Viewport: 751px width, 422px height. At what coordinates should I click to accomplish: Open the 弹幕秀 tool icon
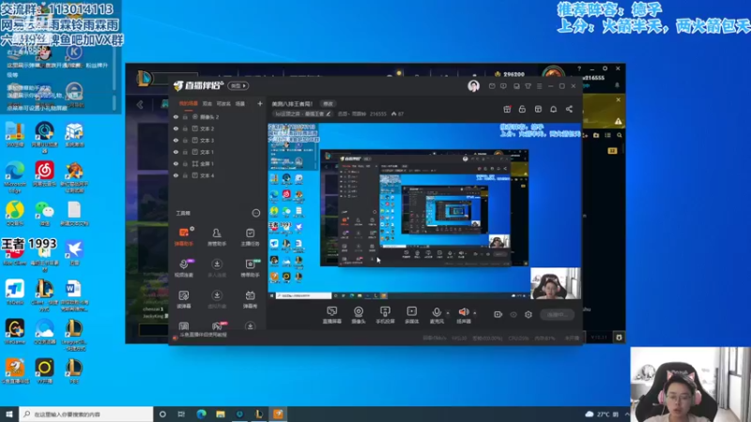250,299
